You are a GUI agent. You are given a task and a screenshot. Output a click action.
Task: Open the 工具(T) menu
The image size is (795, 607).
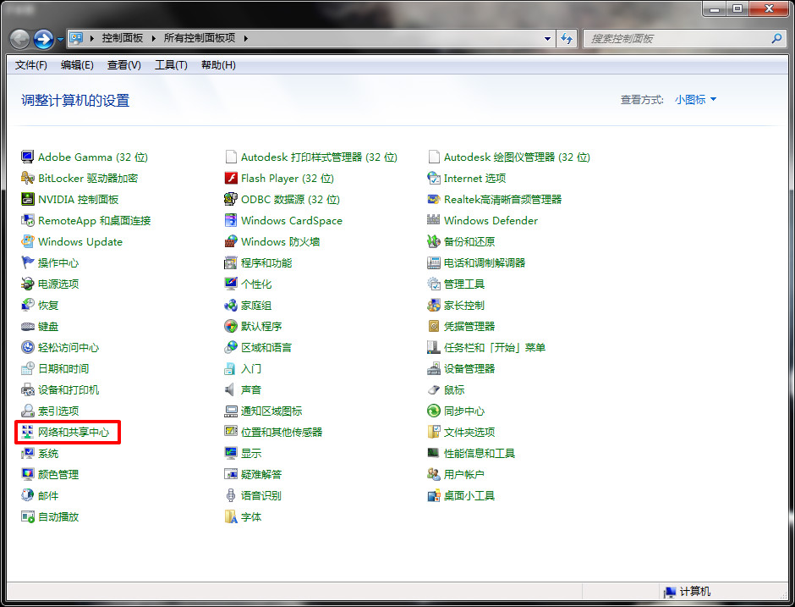click(171, 65)
